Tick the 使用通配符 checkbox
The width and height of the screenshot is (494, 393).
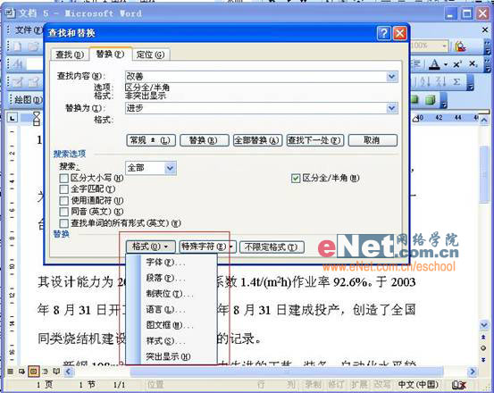[64, 201]
